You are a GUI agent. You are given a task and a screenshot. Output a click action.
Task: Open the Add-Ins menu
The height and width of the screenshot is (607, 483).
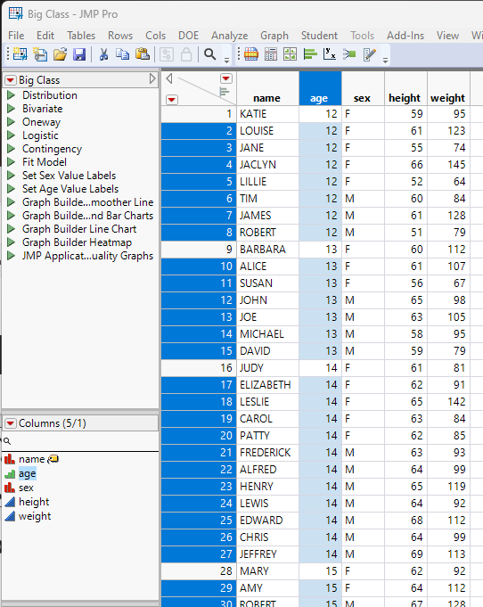(x=405, y=36)
